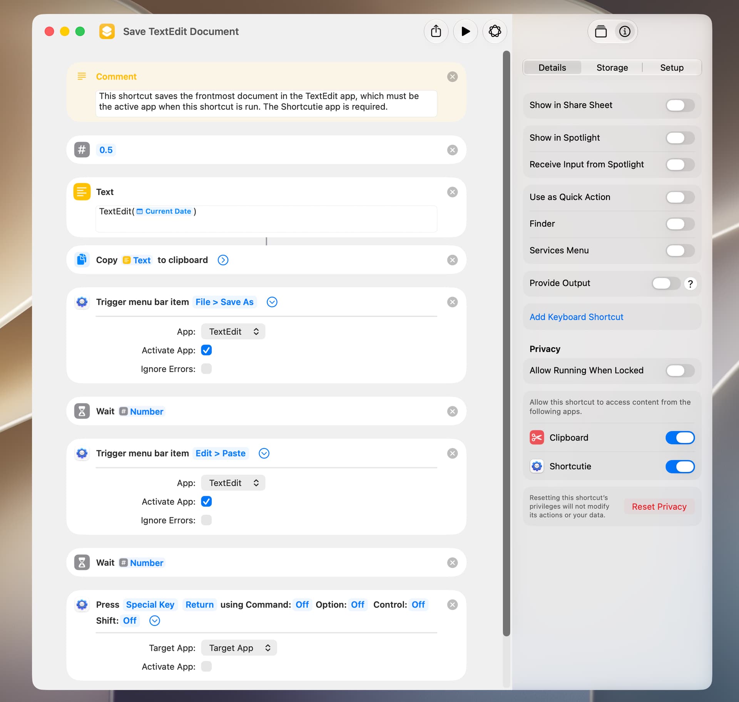The image size is (739, 702).
Task: Toggle Receive Input from Spotlight switch
Action: (680, 165)
